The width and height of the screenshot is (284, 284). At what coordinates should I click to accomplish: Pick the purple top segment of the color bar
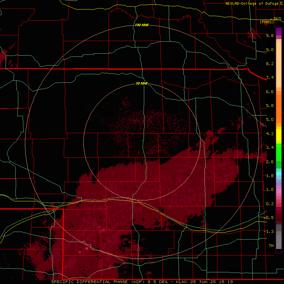pyautogui.click(x=279, y=32)
